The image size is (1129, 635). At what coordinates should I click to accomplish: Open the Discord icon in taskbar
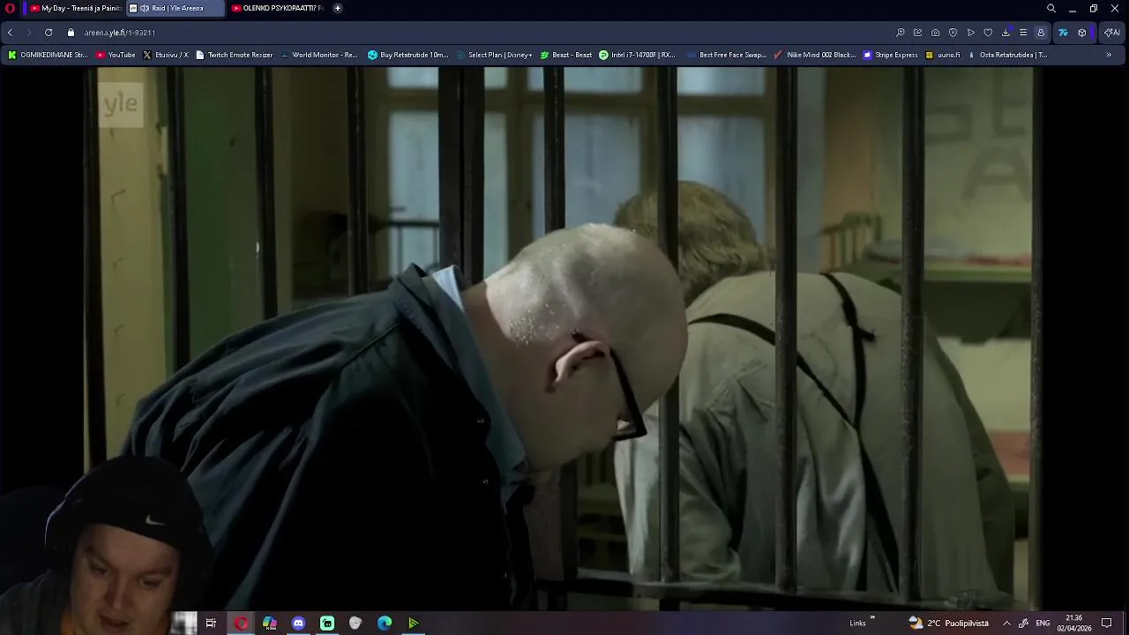298,624
